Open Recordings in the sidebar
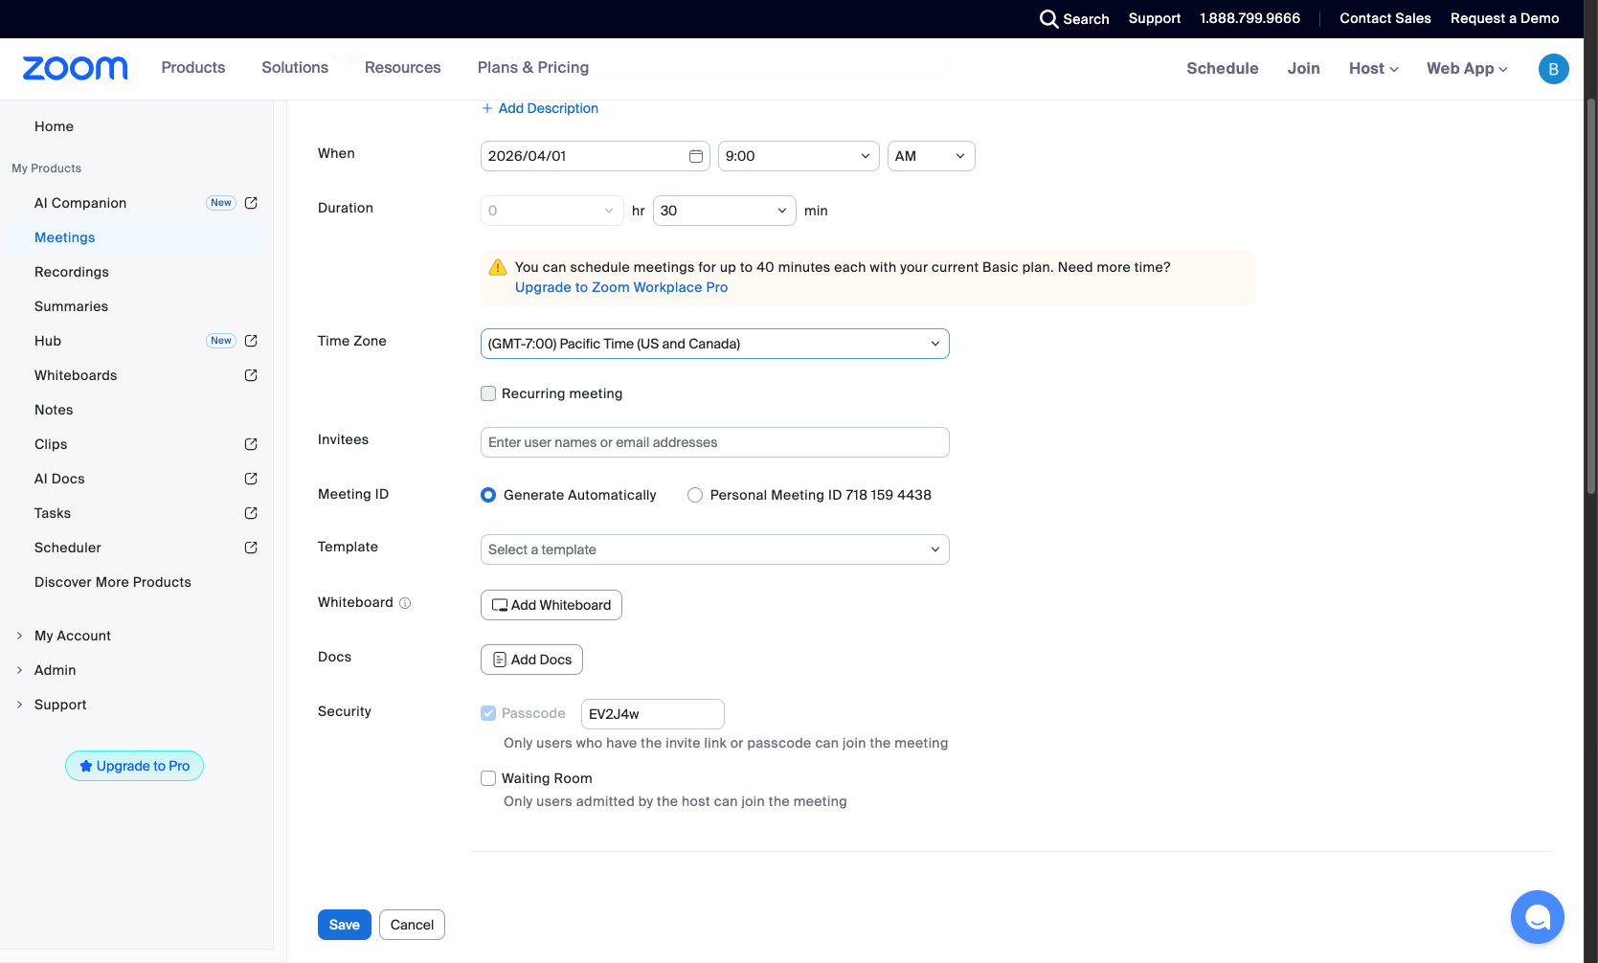1598x963 pixels. 72,272
